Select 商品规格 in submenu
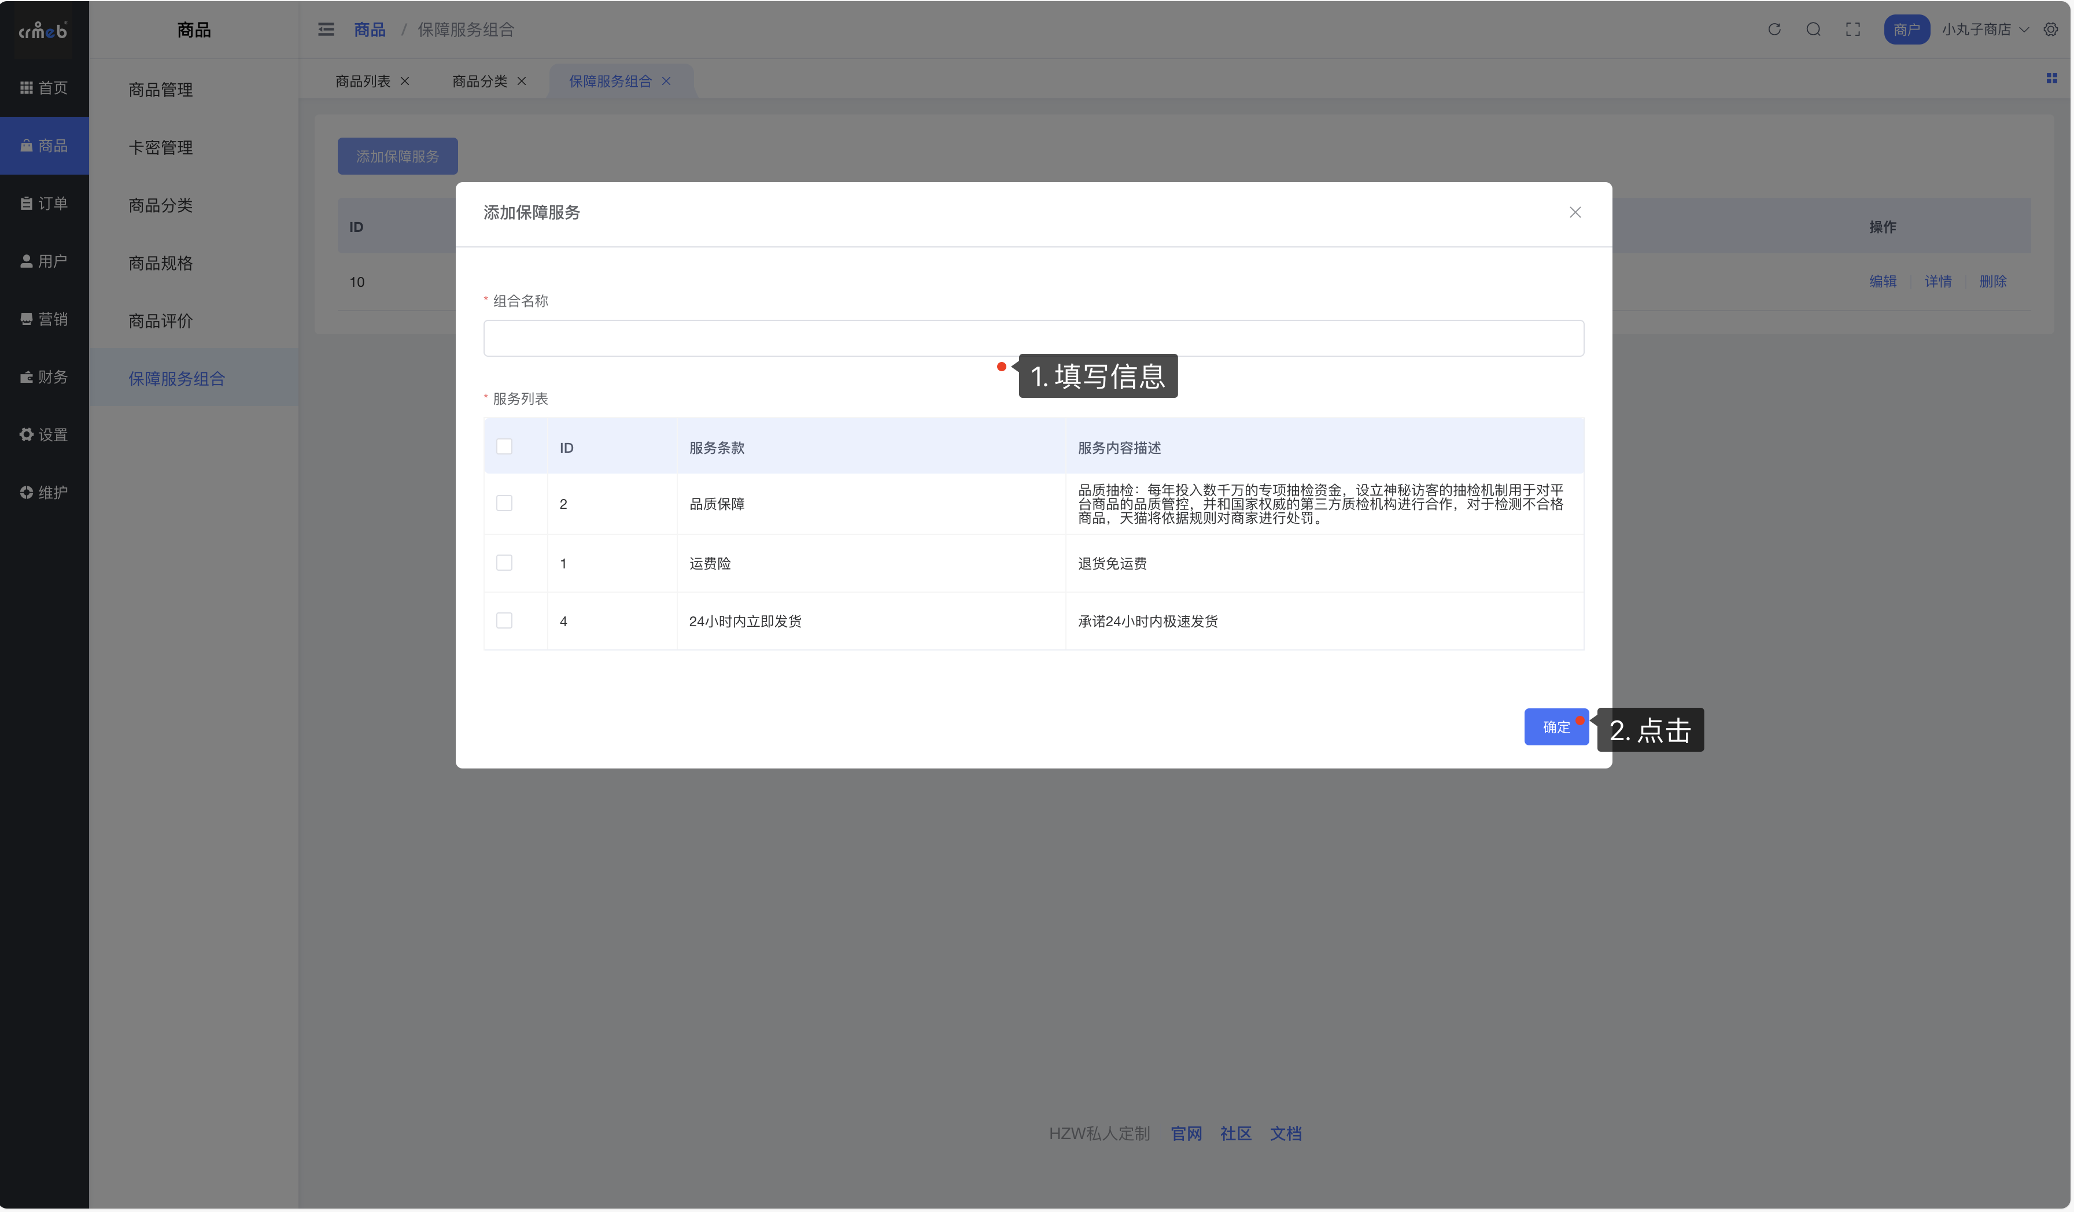 tap(160, 263)
